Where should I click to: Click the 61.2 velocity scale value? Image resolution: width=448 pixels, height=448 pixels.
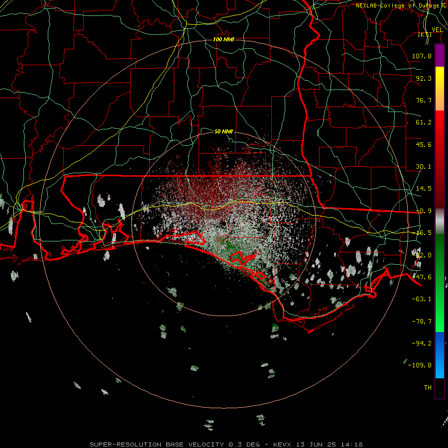click(424, 122)
